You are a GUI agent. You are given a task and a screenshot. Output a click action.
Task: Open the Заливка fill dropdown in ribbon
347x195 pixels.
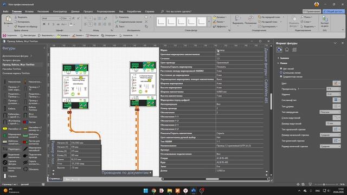pos(220,17)
